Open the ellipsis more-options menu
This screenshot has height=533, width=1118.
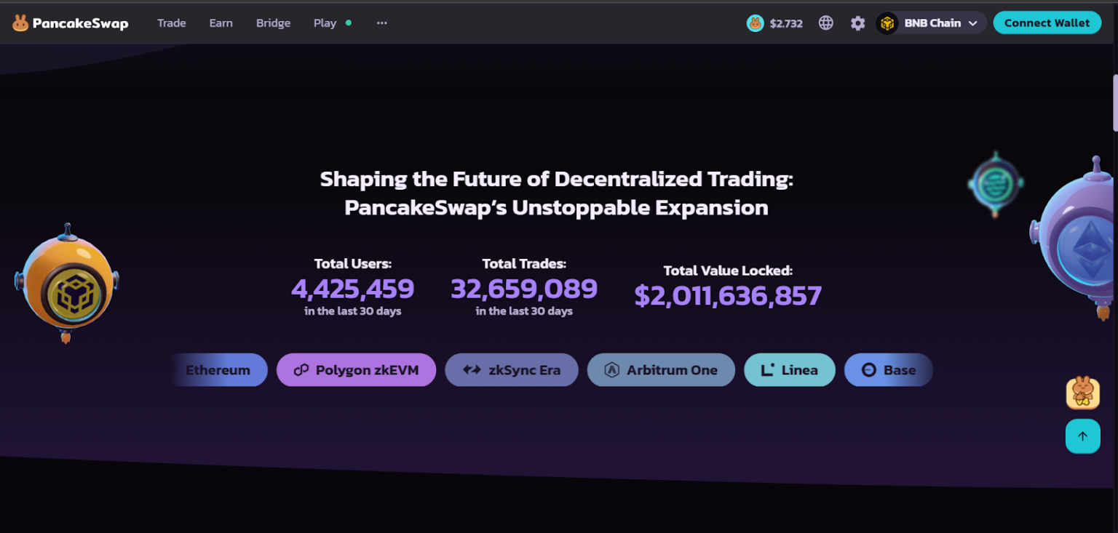tap(381, 23)
